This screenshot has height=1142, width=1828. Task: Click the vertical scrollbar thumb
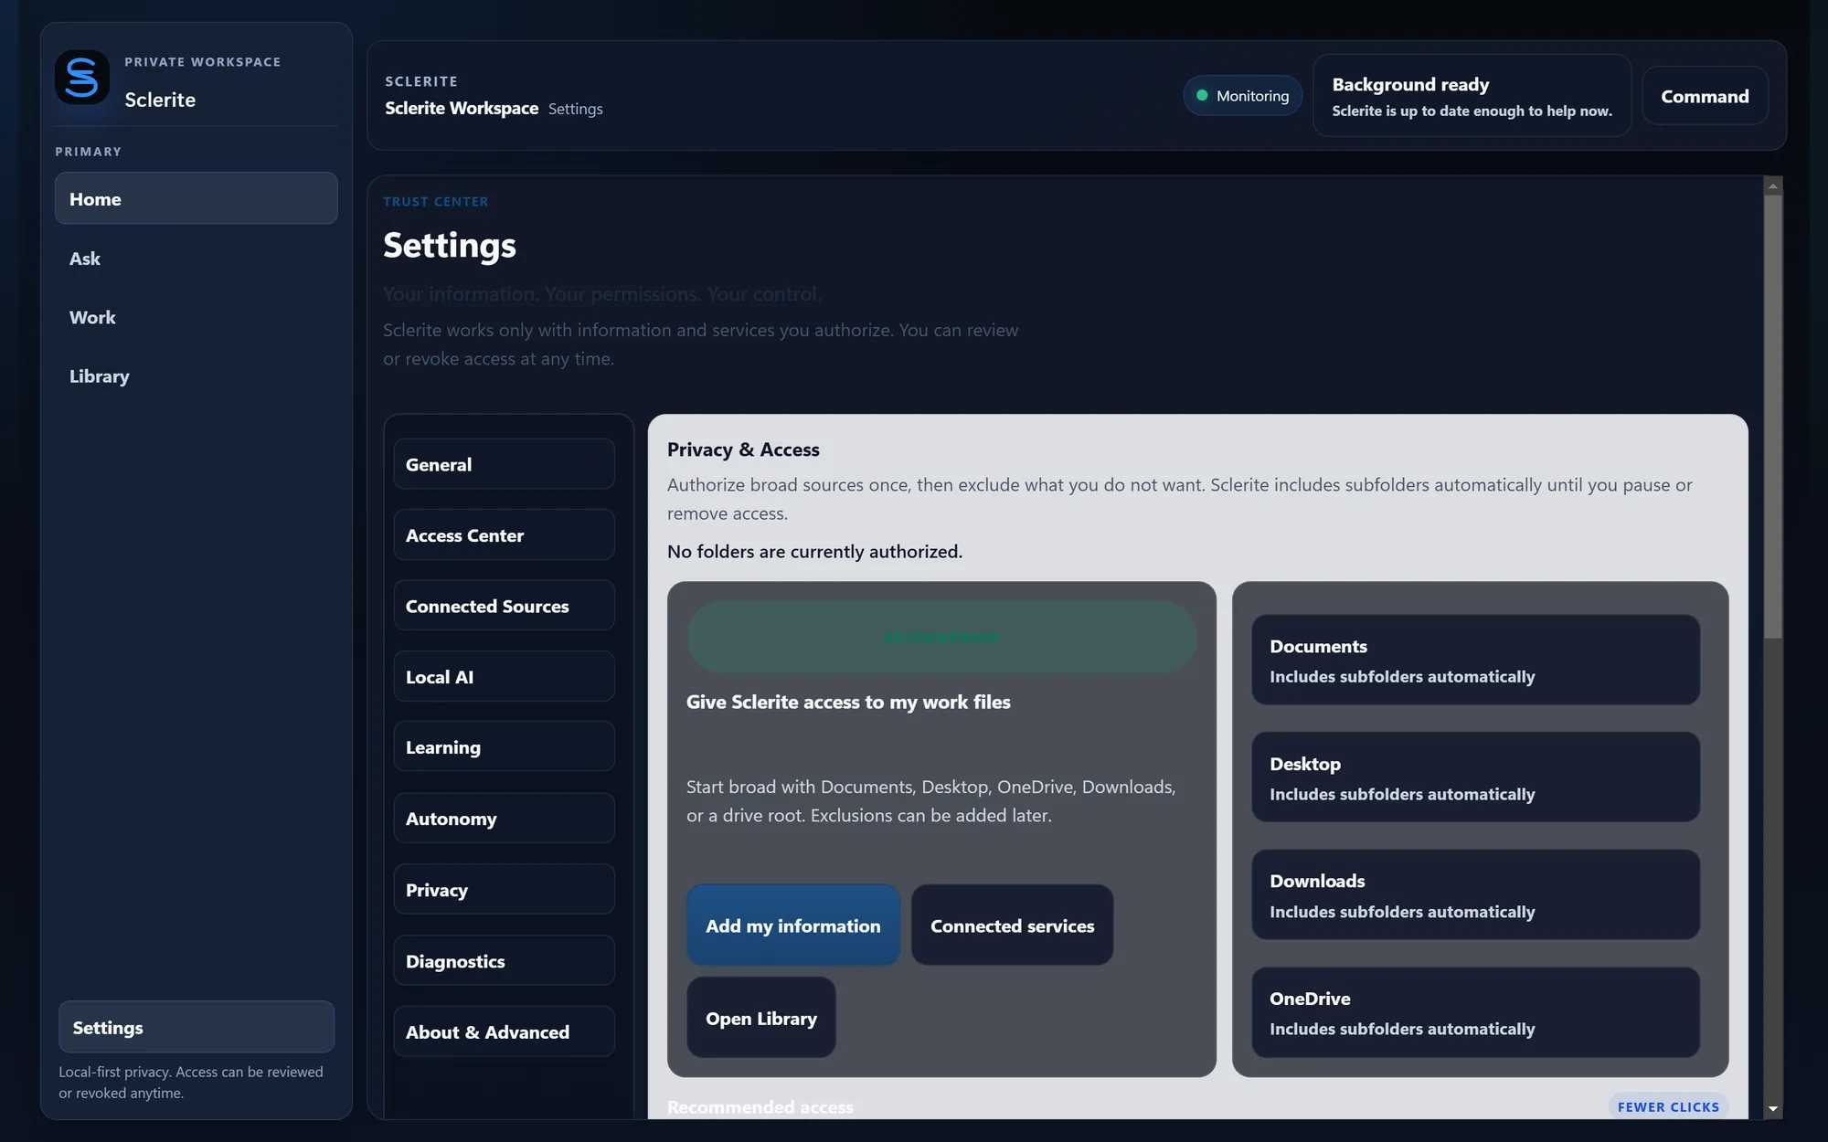pos(1773,417)
